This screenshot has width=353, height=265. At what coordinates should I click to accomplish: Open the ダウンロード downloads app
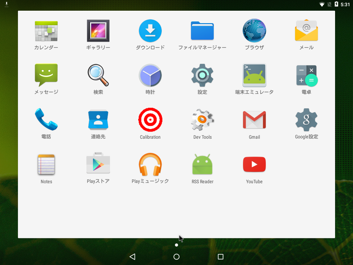point(150,31)
